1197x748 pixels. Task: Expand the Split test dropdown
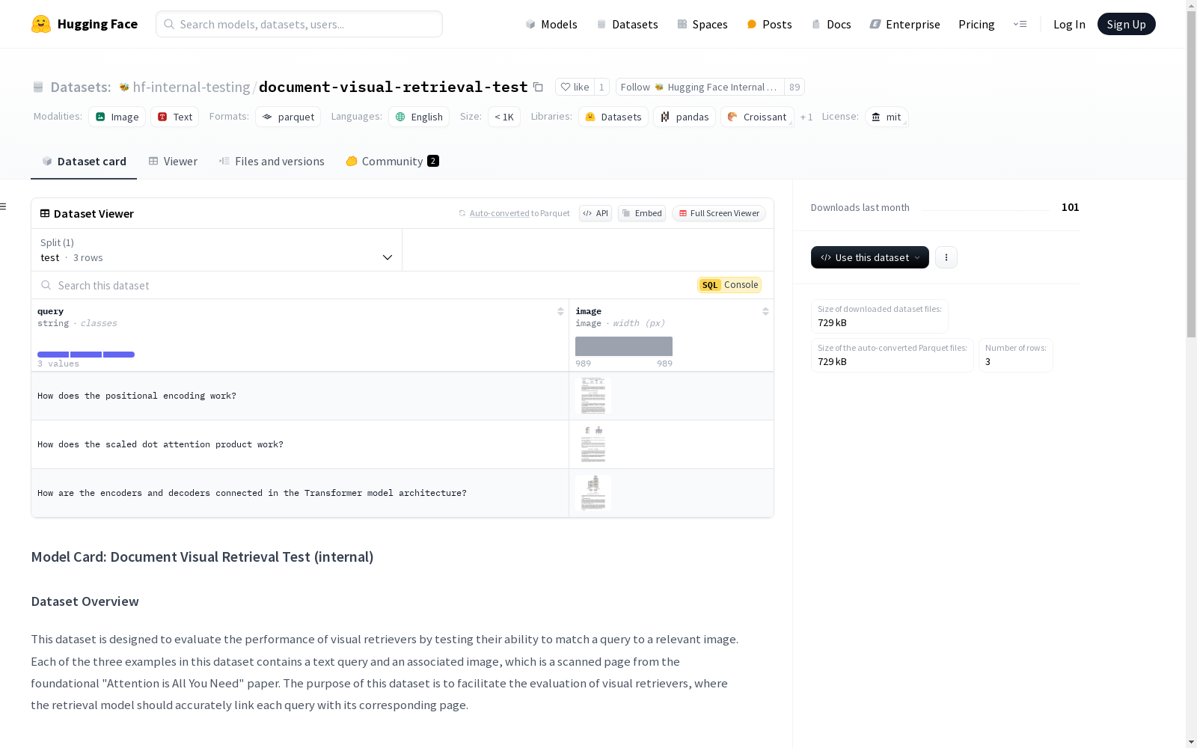(x=217, y=250)
